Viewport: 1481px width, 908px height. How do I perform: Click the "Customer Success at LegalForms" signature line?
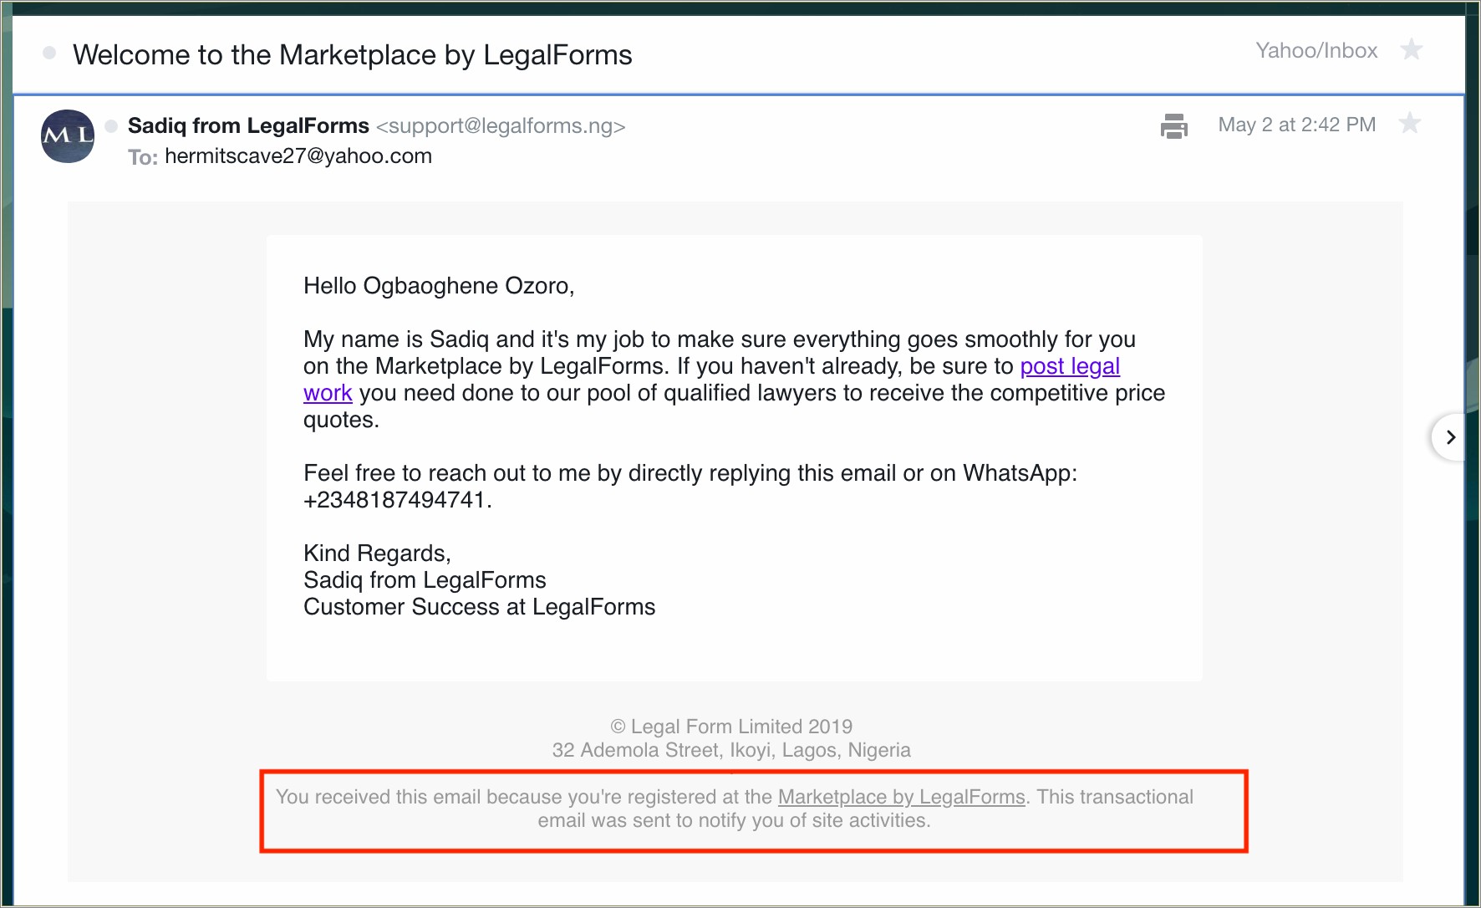tap(479, 607)
